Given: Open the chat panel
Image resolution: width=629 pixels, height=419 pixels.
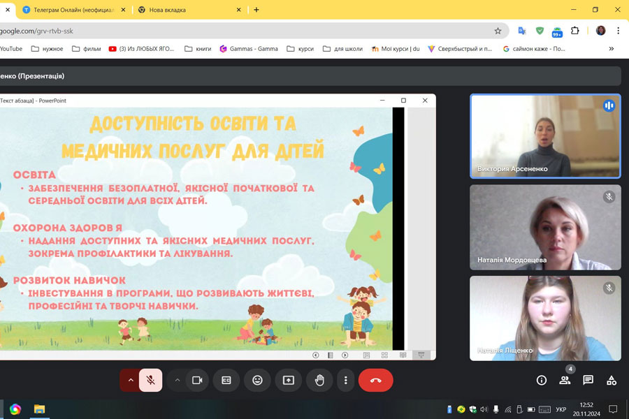Looking at the screenshot, I should [588, 380].
